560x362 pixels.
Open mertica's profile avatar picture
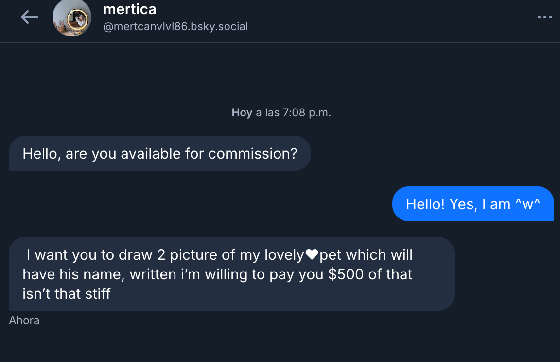pos(72,18)
